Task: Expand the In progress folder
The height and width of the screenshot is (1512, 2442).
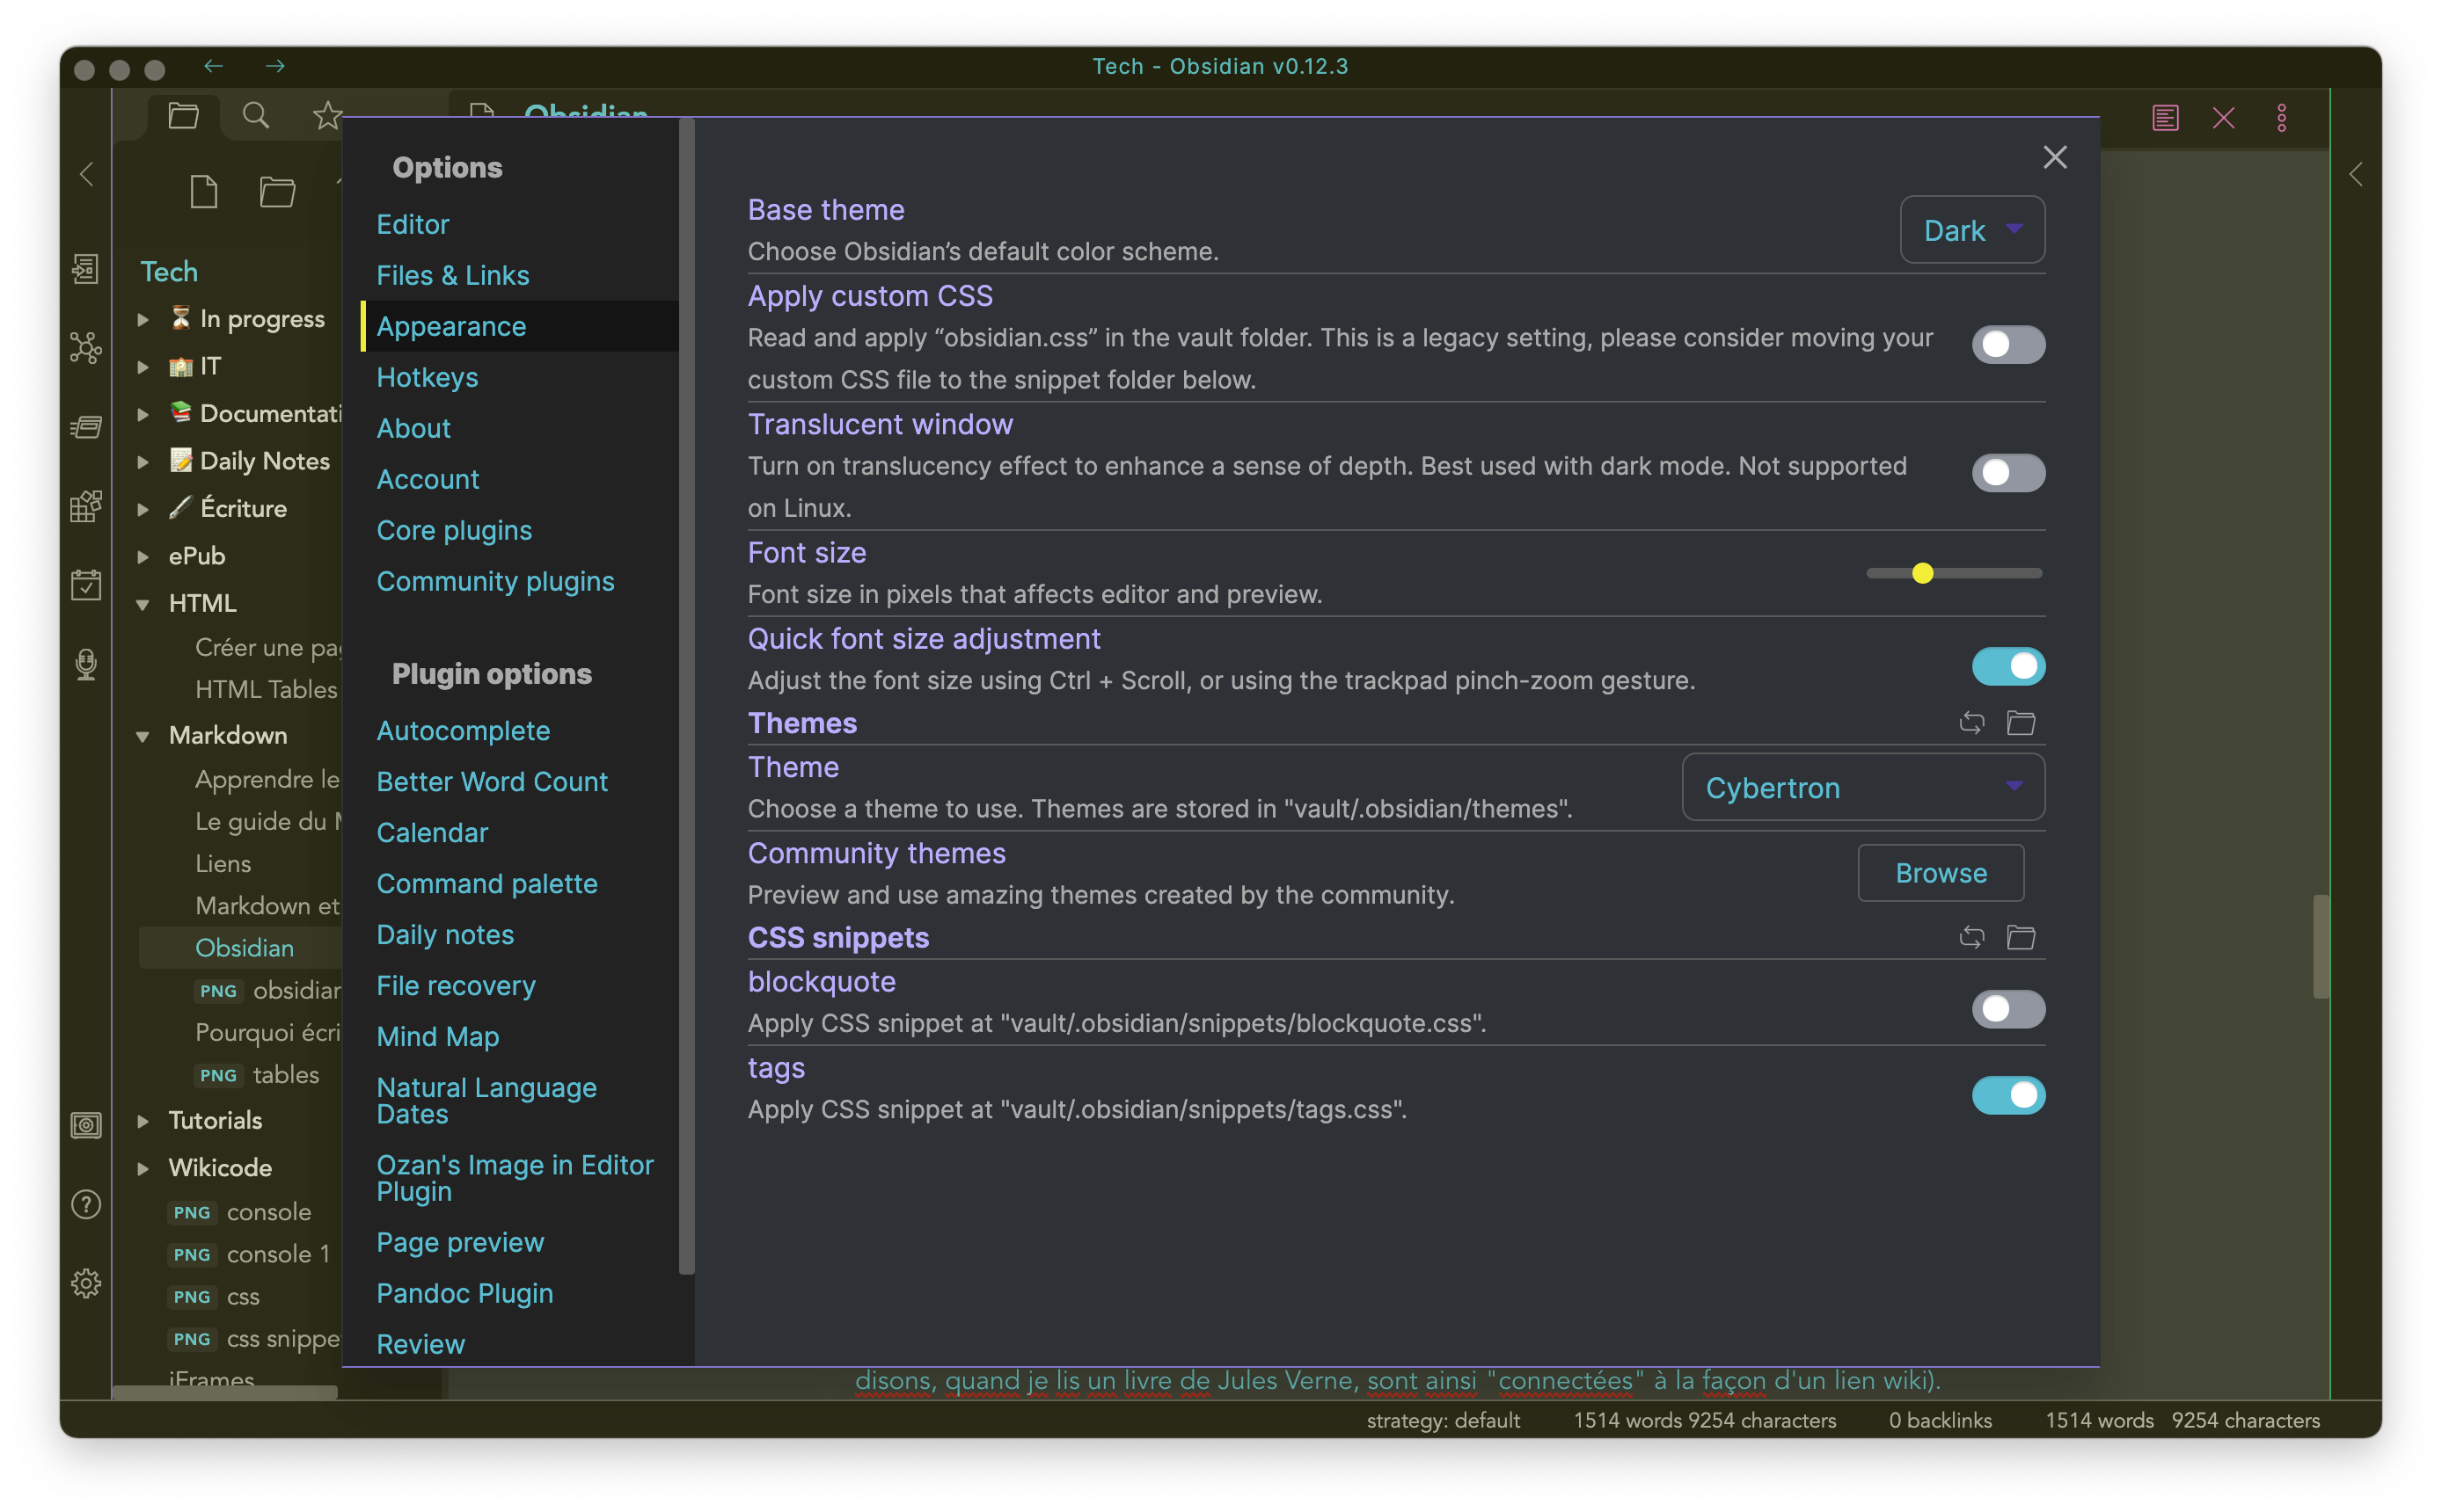Action: coord(143,319)
